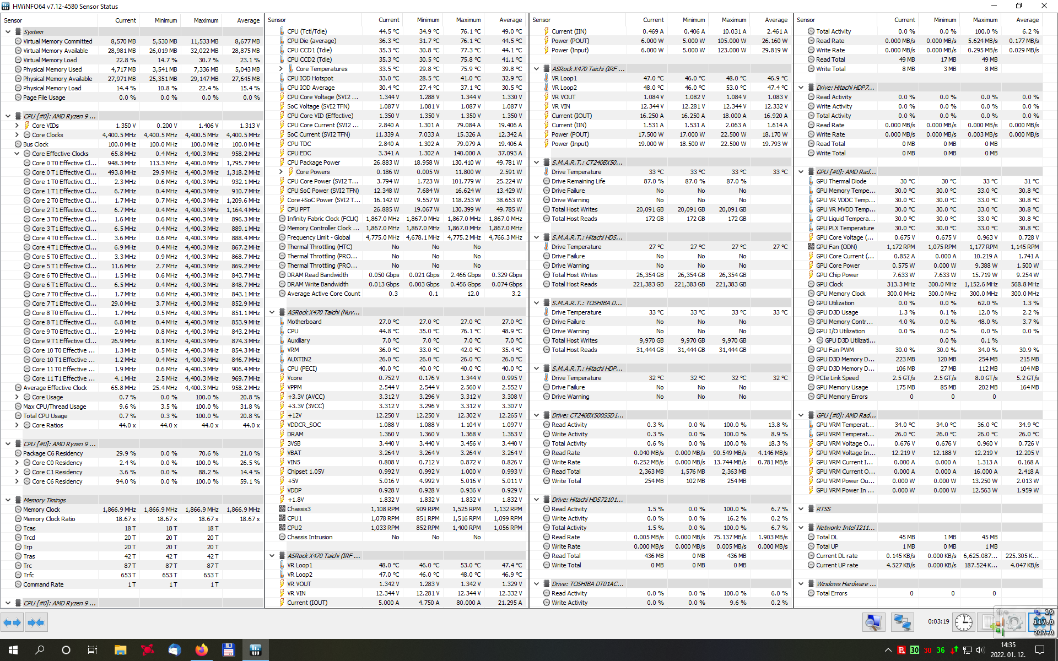Collapse the RTSS group

(x=801, y=509)
